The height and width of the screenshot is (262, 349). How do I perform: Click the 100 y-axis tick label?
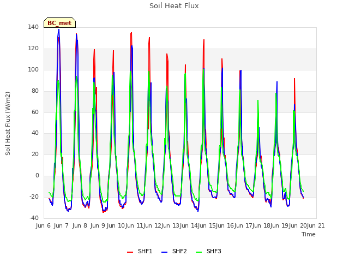click(33, 69)
